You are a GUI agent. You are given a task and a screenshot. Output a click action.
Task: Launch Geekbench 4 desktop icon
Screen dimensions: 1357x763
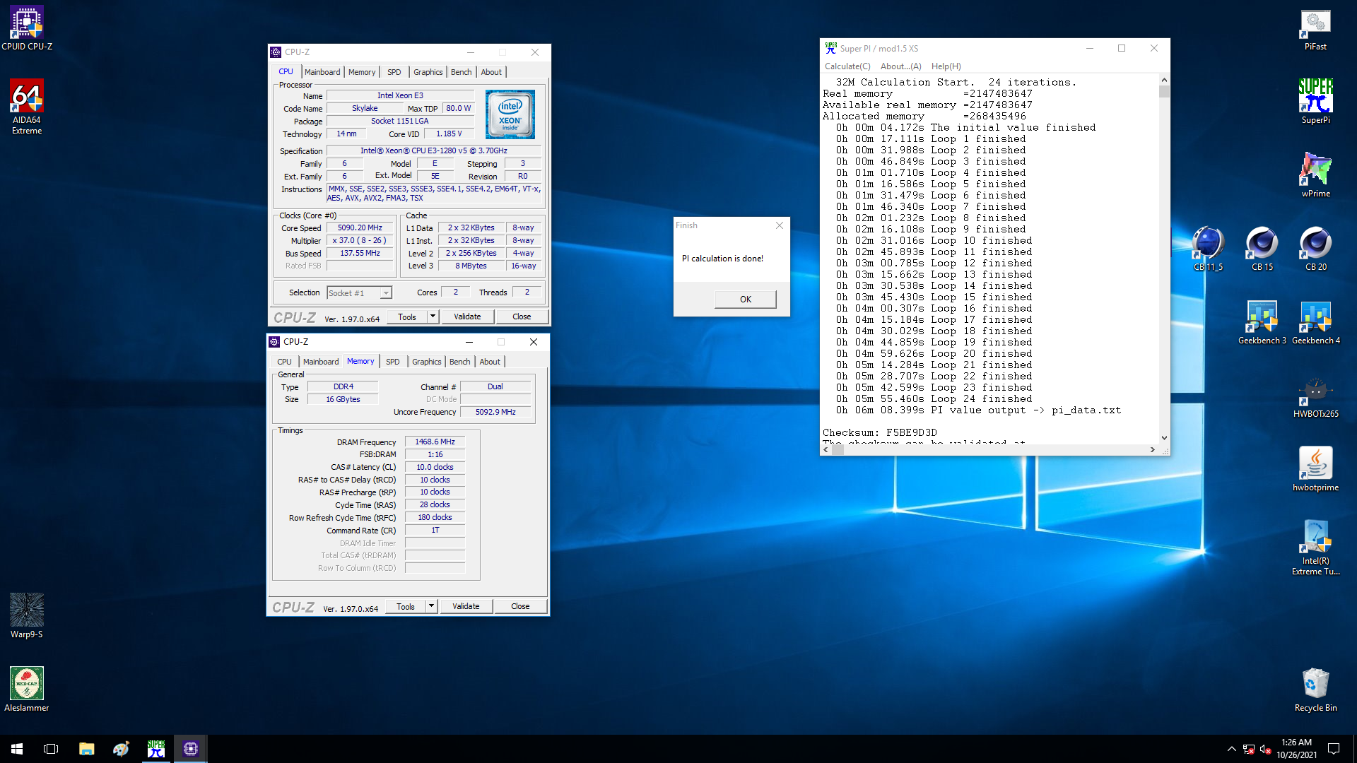pyautogui.click(x=1315, y=322)
